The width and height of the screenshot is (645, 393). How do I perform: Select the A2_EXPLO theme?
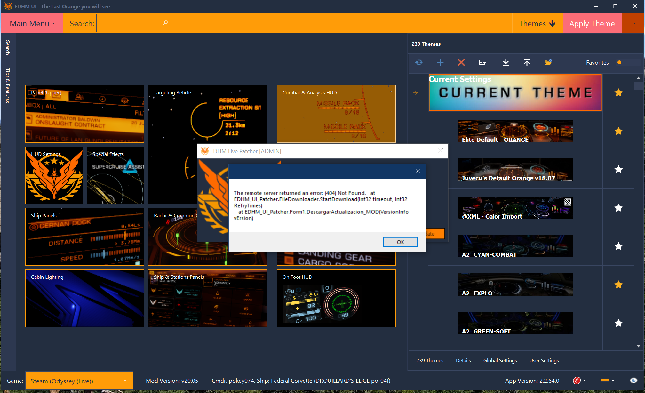click(515, 285)
